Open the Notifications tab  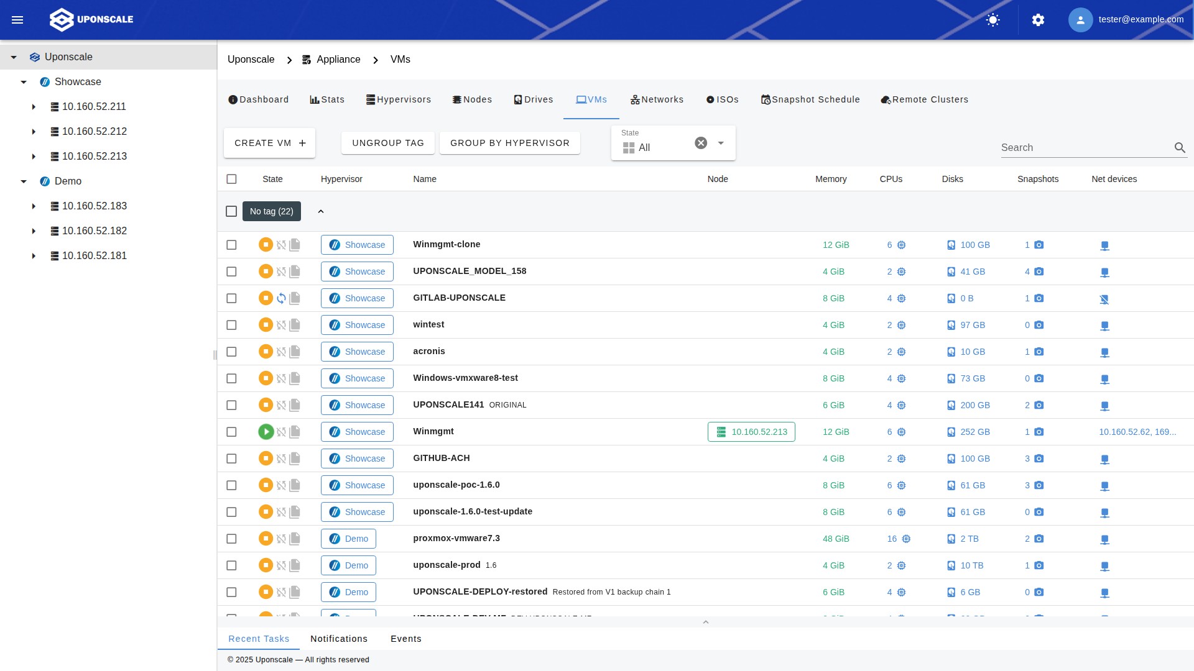[x=338, y=639]
